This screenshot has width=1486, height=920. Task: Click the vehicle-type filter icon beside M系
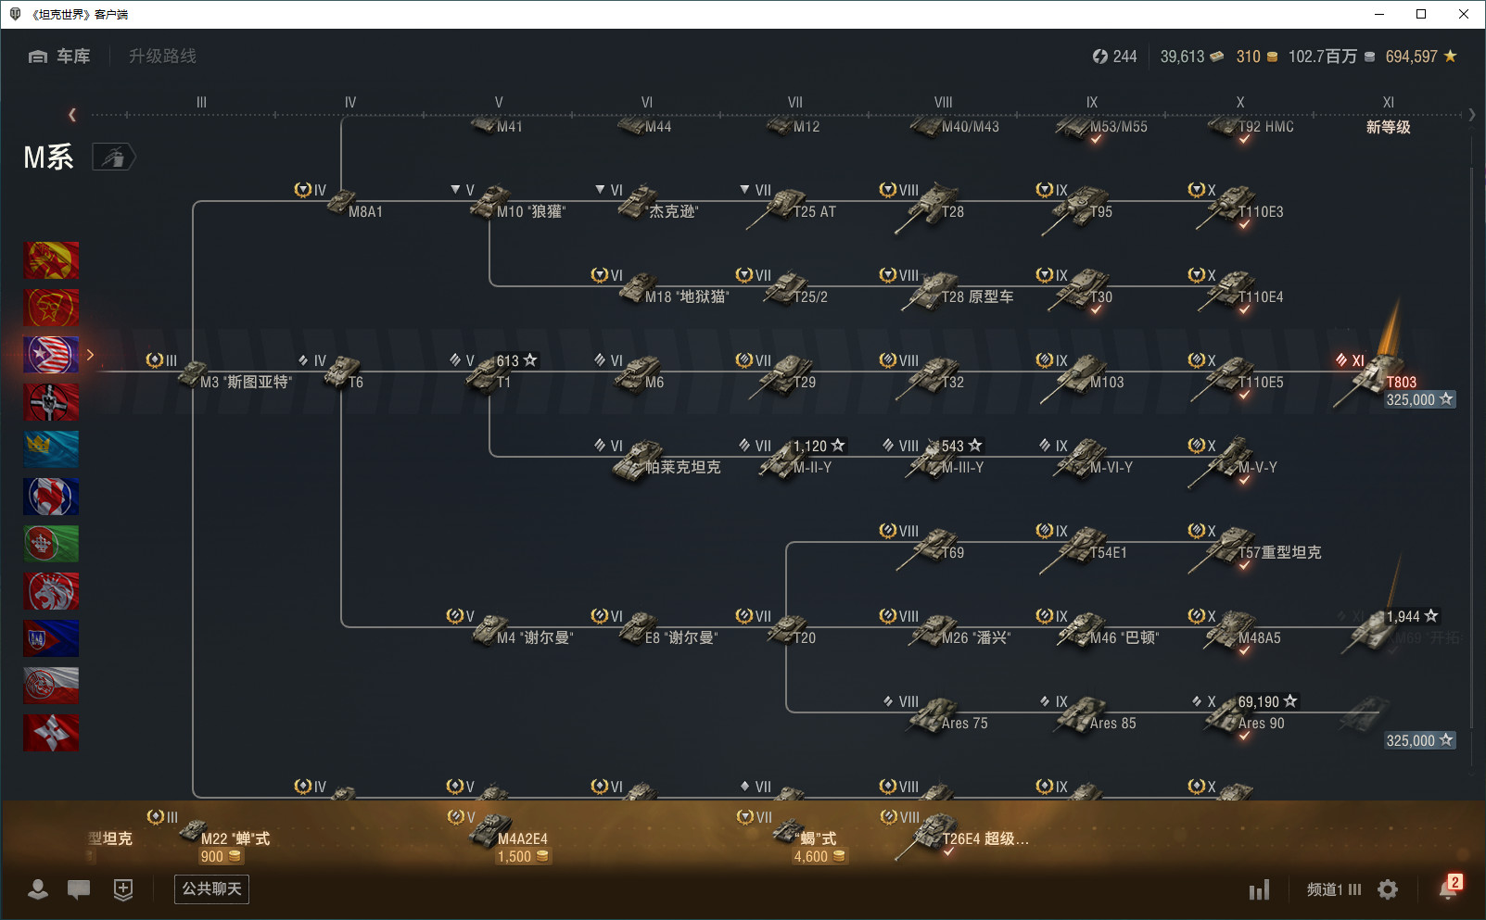[113, 158]
